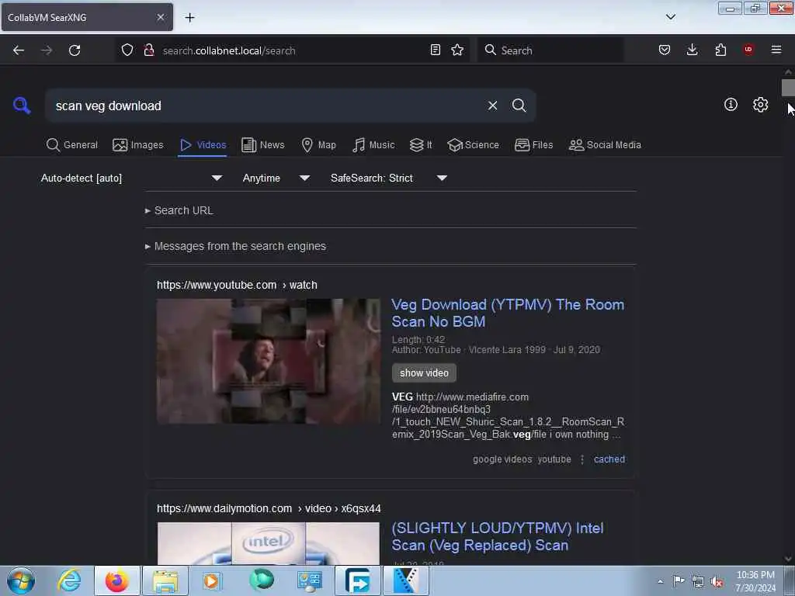This screenshot has height=596, width=795.
Task: Select the Videos category tab
Action: (203, 145)
